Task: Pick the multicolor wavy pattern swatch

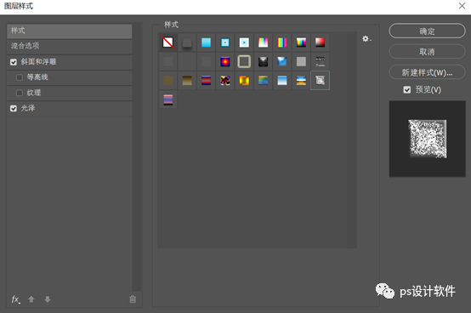Action: 225,81
